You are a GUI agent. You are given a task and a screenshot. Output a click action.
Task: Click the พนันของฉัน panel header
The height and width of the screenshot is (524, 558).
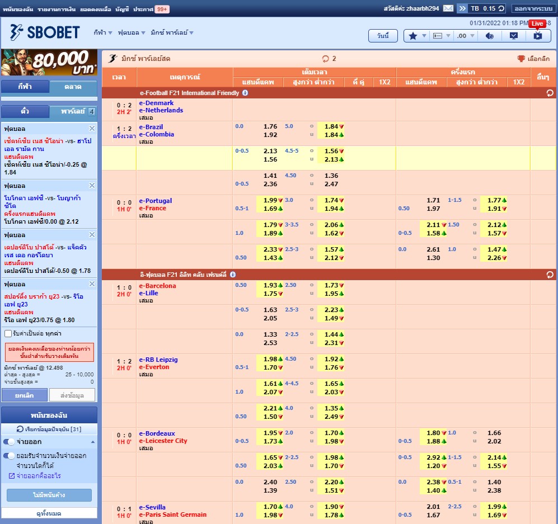click(49, 415)
